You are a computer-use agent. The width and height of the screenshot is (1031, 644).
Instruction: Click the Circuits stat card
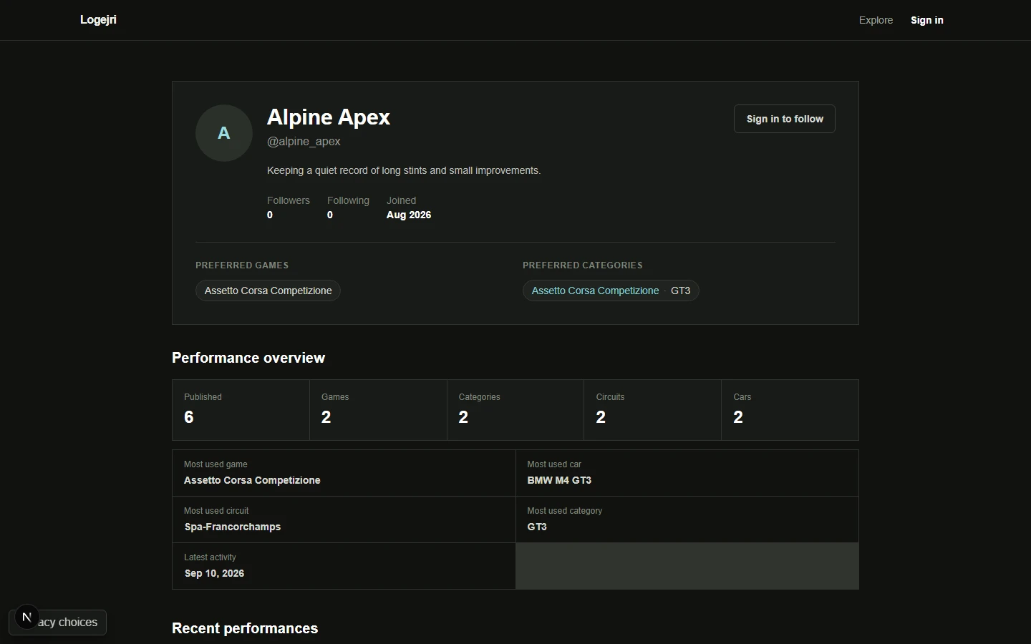652,410
